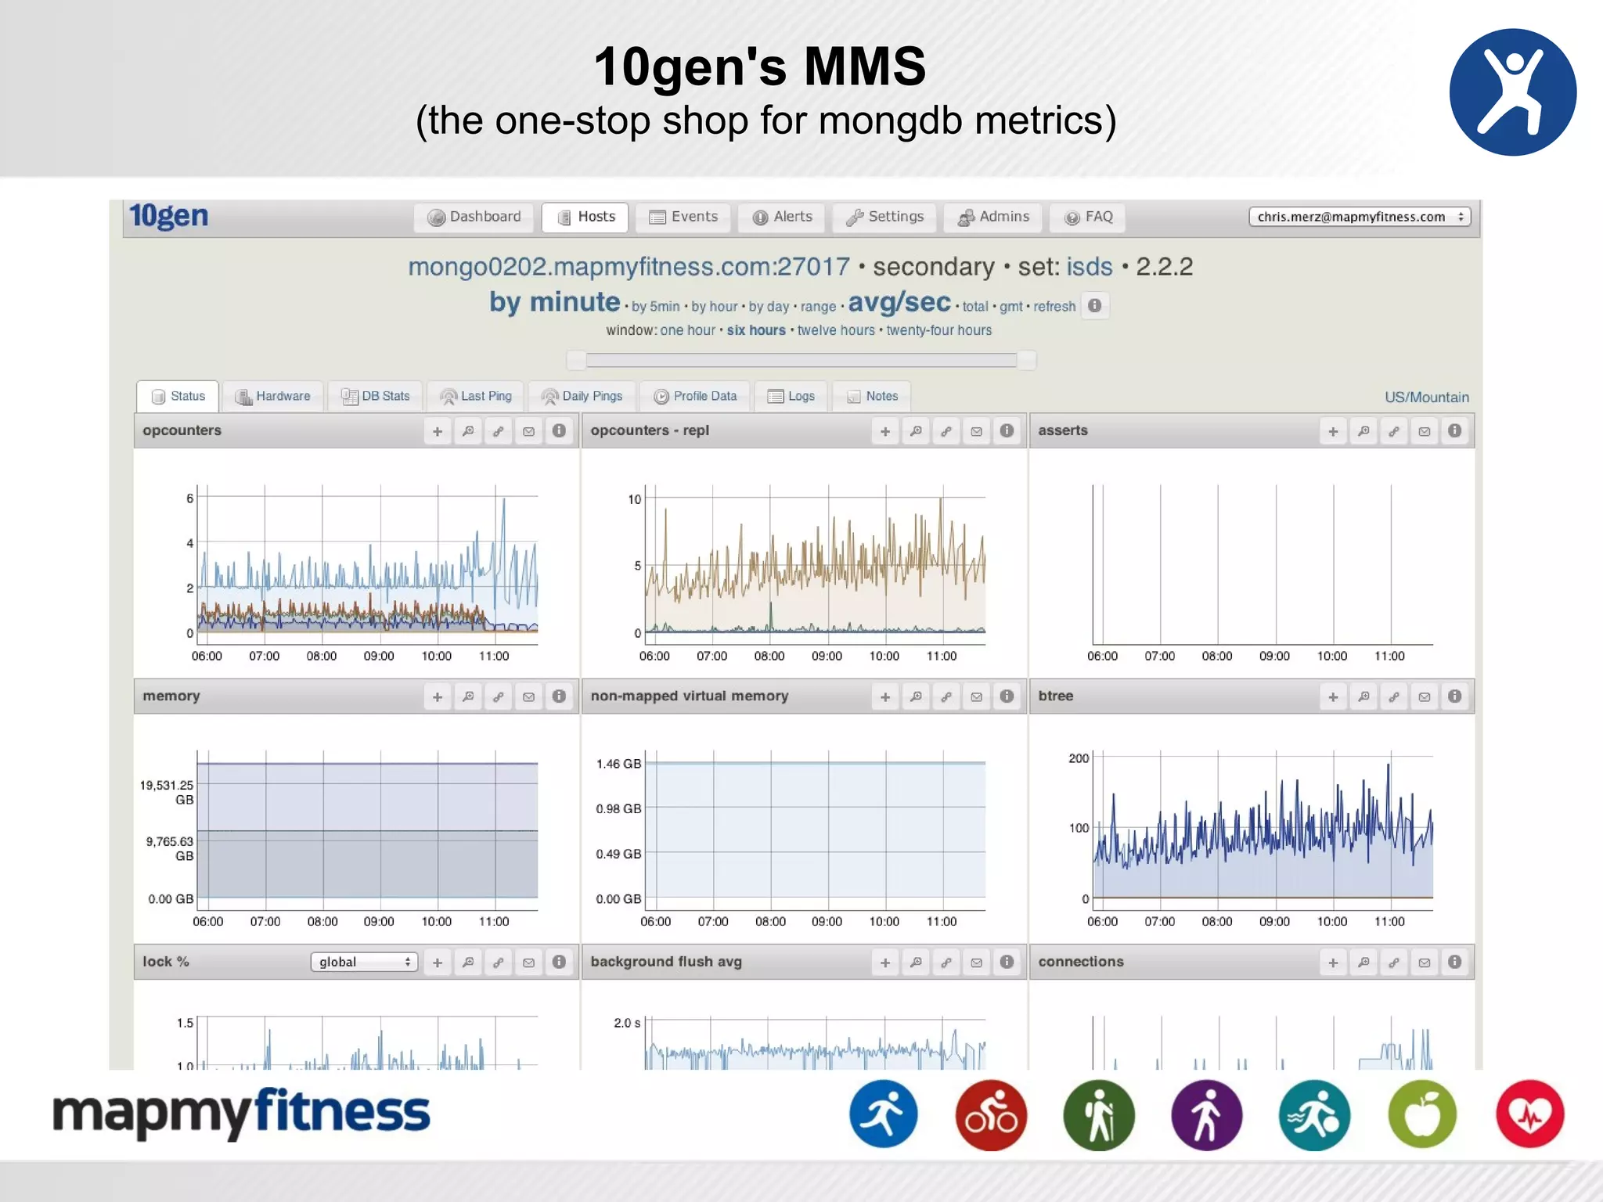Viewport: 1603px width, 1202px height.
Task: Zoom the opcounters - repl chart
Action: point(916,431)
